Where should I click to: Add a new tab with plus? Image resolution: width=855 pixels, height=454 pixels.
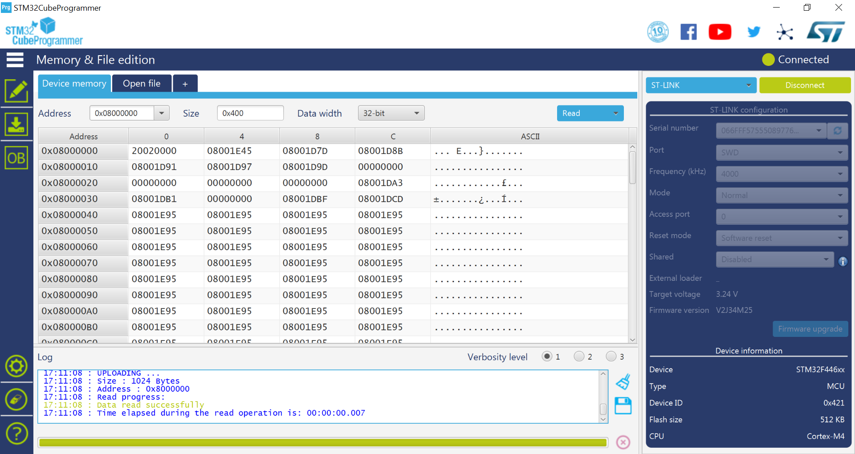(185, 83)
